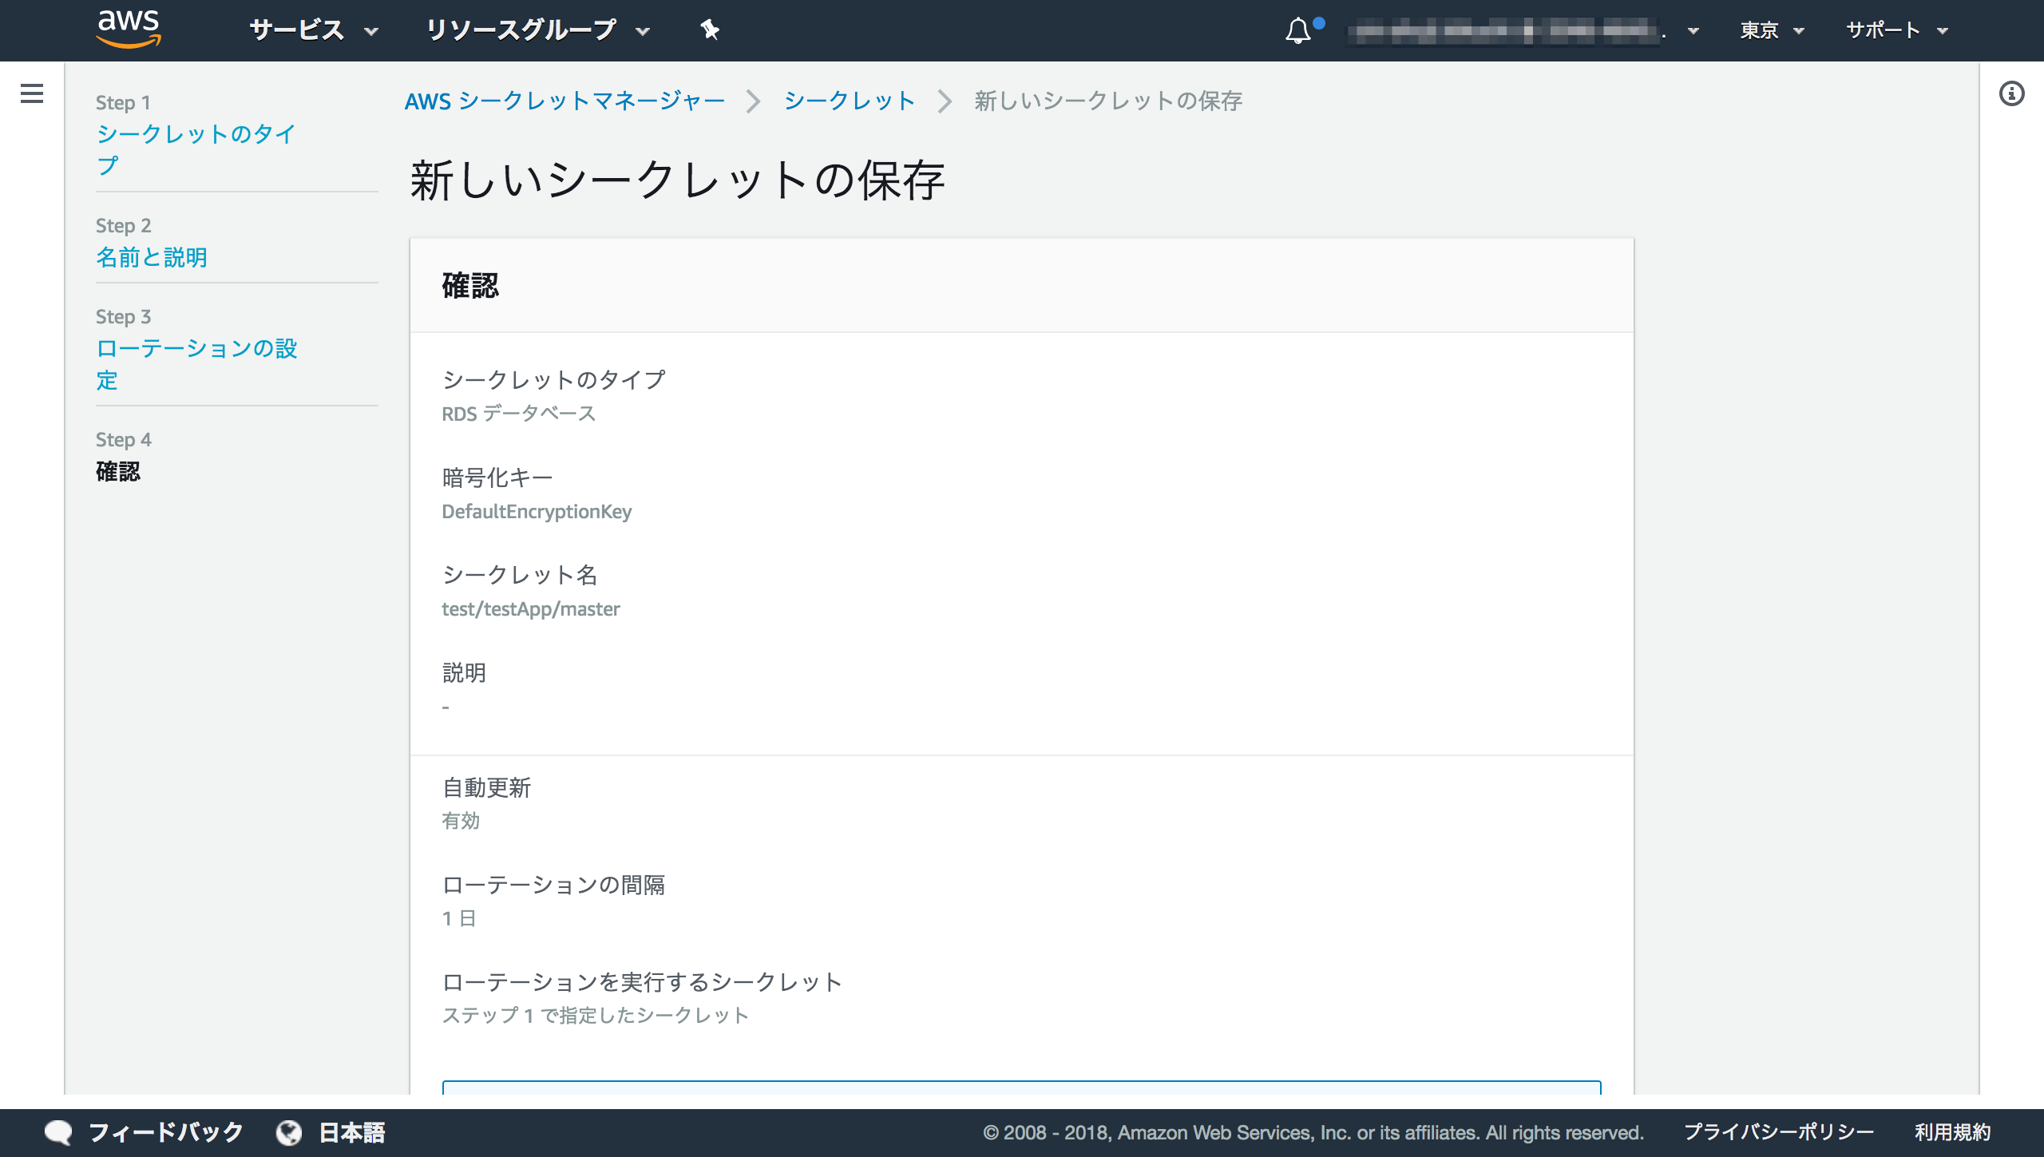Click the pushpin shortcut icon
The image size is (2044, 1157).
(709, 30)
